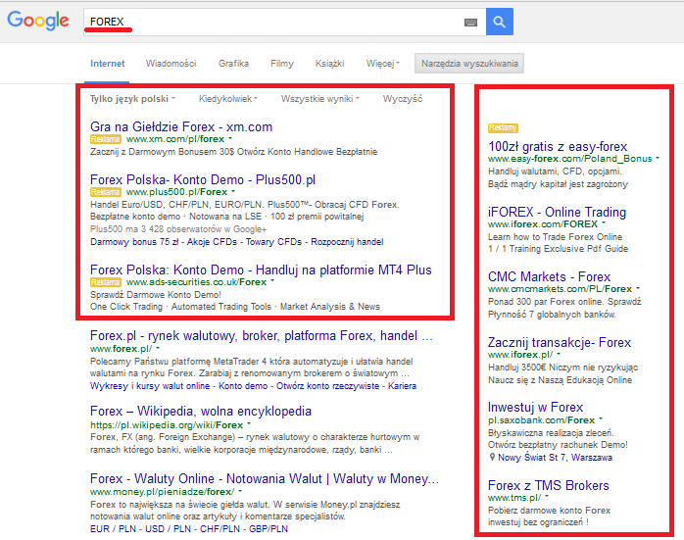Screen dimensions: 684x540
Task: Switch to the 'Wiadomości' tab
Action: (171, 64)
